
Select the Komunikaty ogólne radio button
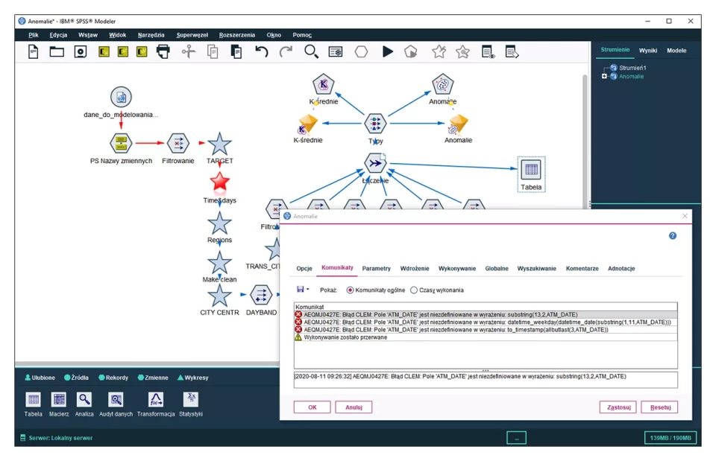[x=351, y=290]
